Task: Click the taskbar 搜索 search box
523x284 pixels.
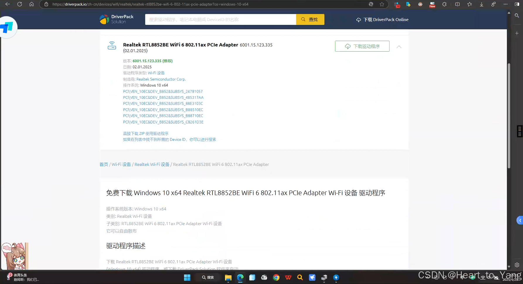Action: 208,277
